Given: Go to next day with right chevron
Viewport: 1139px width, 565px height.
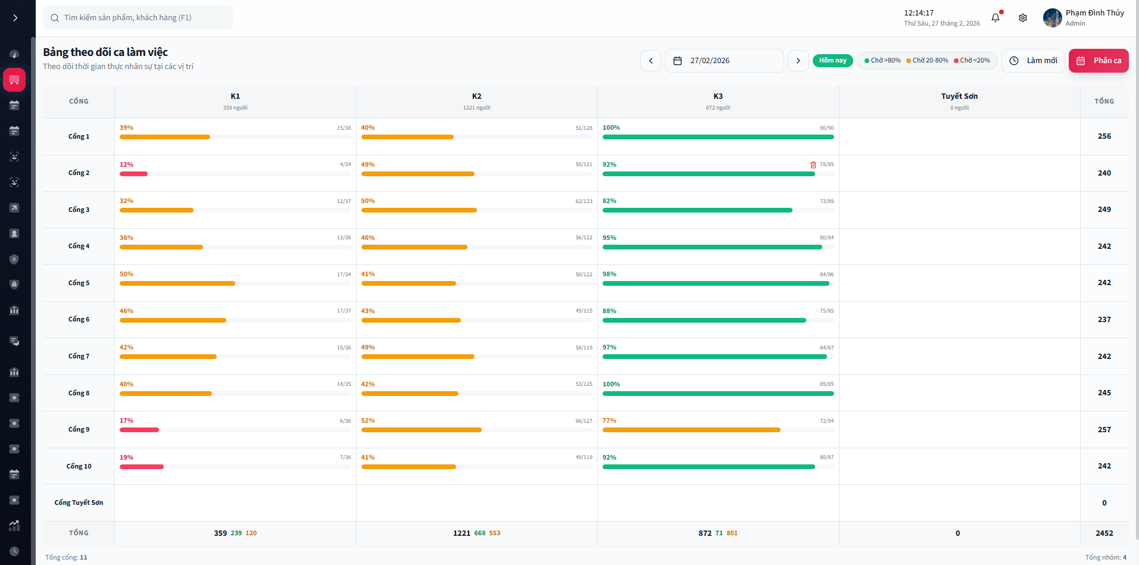Looking at the screenshot, I should 798,60.
